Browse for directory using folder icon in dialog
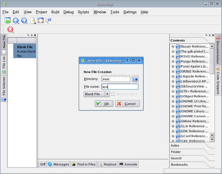The height and width of the screenshot is (174, 222). pos(135,79)
